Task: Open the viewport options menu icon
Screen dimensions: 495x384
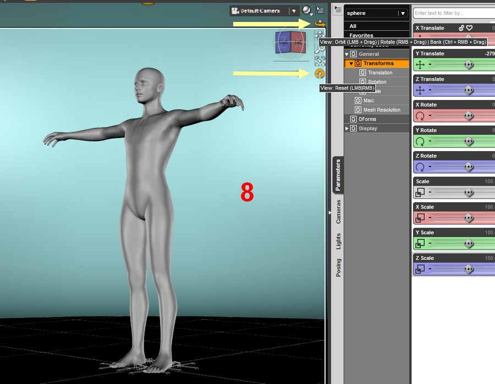Action: 320,11
